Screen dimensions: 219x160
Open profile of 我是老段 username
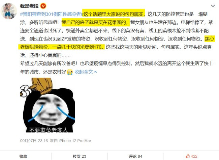click(x=29, y=6)
